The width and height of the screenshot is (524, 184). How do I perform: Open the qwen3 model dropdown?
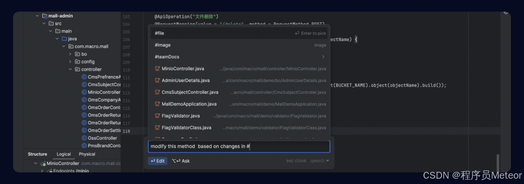[320, 161]
